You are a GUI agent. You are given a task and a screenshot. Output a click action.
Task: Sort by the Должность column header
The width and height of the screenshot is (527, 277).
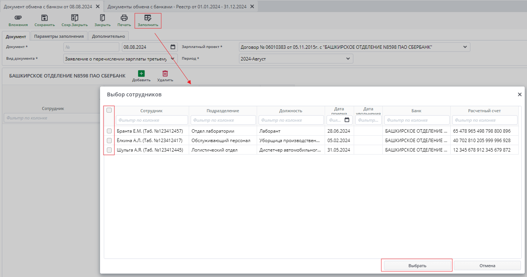tap(291, 111)
